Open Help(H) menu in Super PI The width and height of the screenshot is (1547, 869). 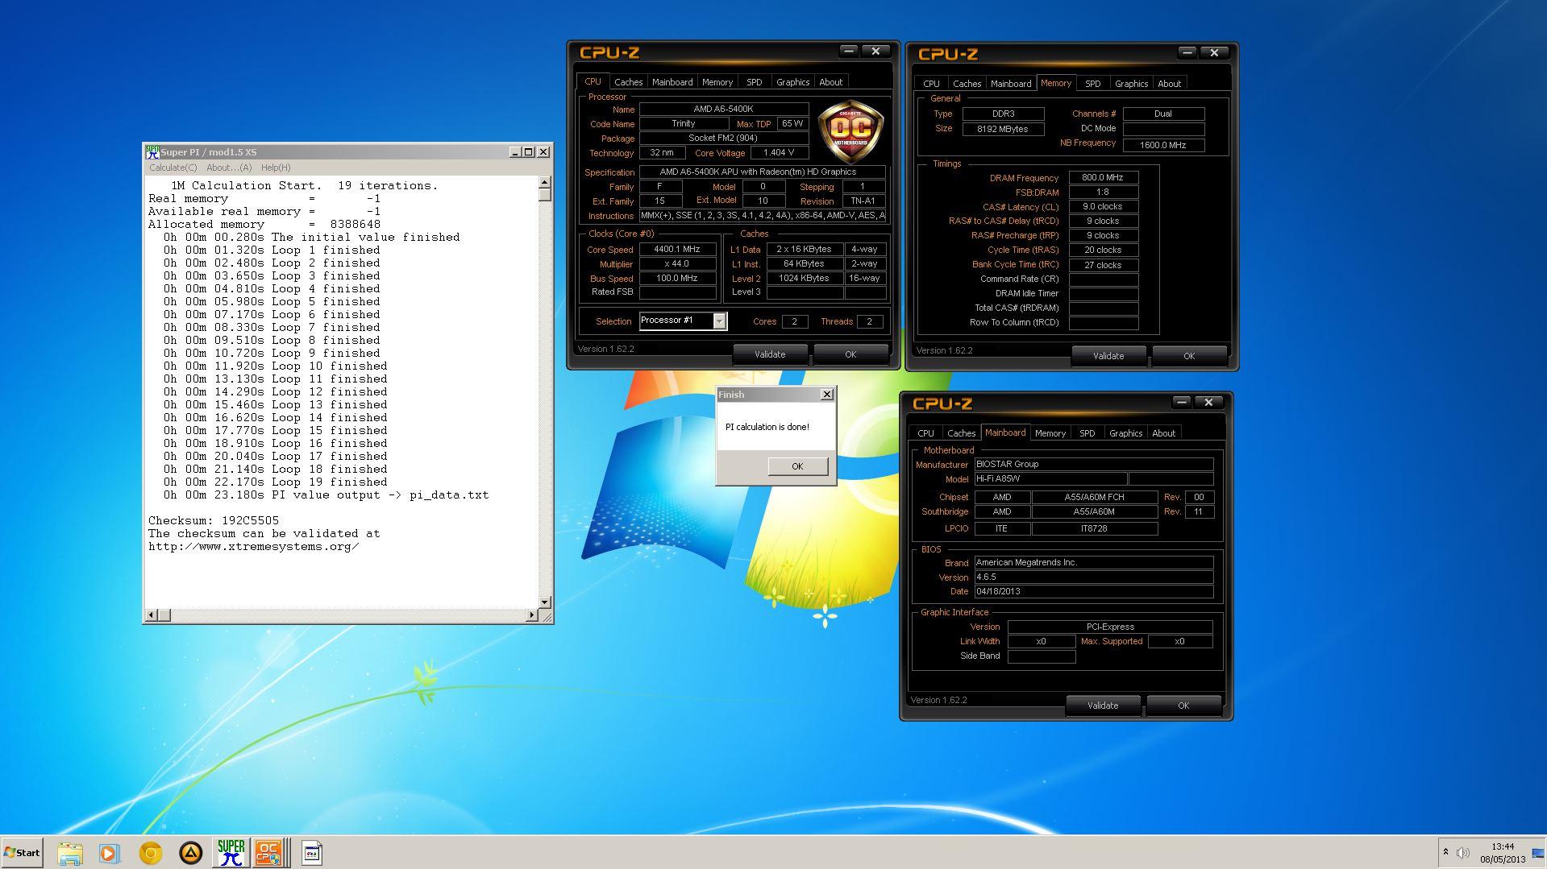coord(276,168)
